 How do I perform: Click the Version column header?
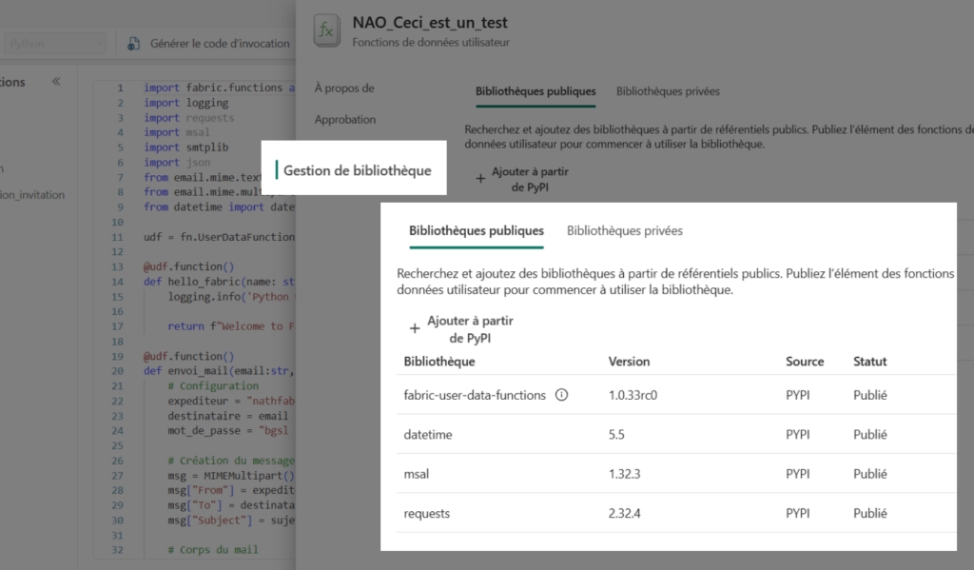tap(629, 362)
